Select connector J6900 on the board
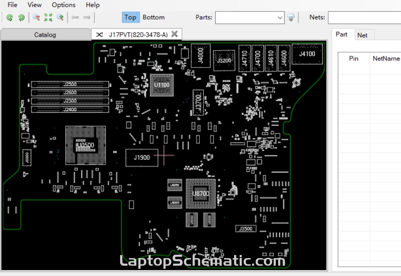The height and width of the screenshot is (276, 401). coord(27,158)
